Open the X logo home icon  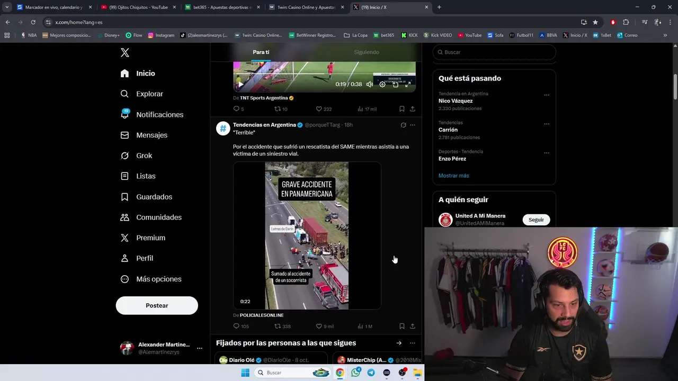[125, 52]
